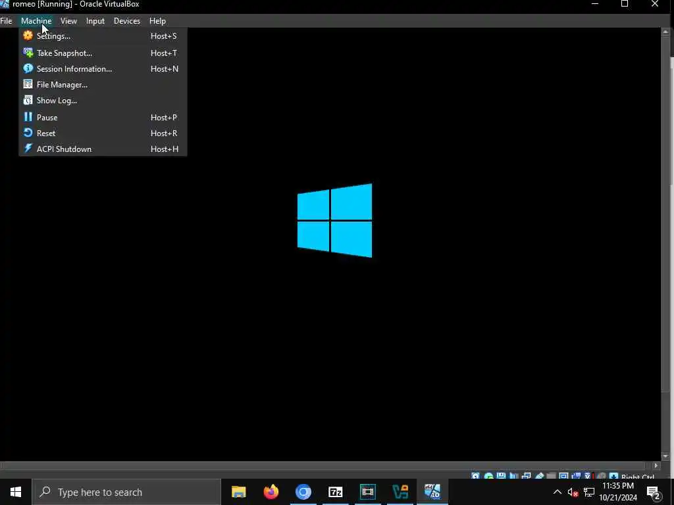Open the Devices menu

tap(127, 20)
